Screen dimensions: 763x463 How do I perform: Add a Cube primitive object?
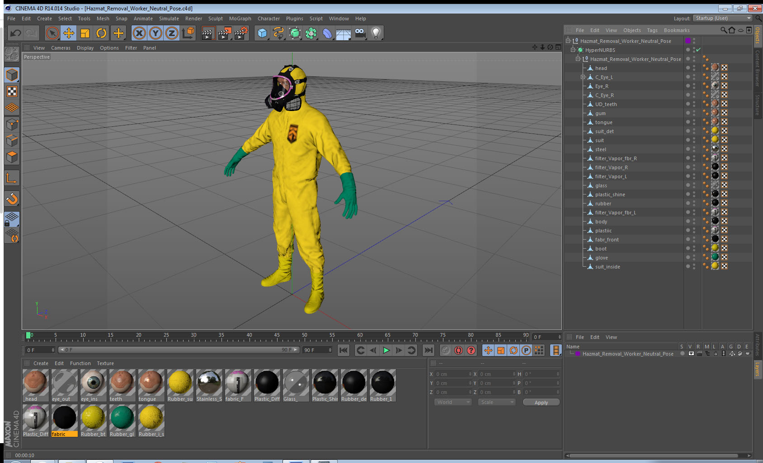click(262, 33)
